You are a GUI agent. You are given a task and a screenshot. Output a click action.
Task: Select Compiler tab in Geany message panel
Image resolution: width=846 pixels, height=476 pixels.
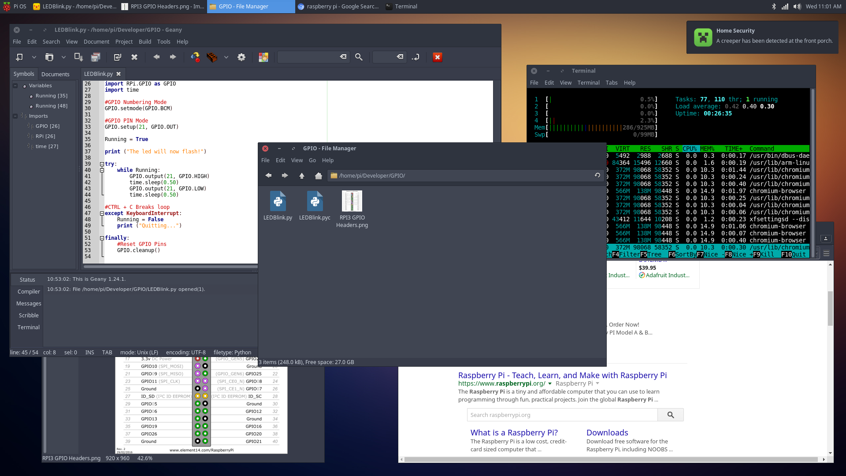pyautogui.click(x=29, y=292)
